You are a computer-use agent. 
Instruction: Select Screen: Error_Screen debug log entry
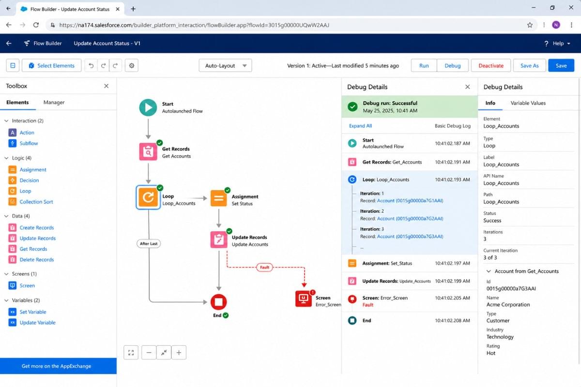[x=410, y=301]
